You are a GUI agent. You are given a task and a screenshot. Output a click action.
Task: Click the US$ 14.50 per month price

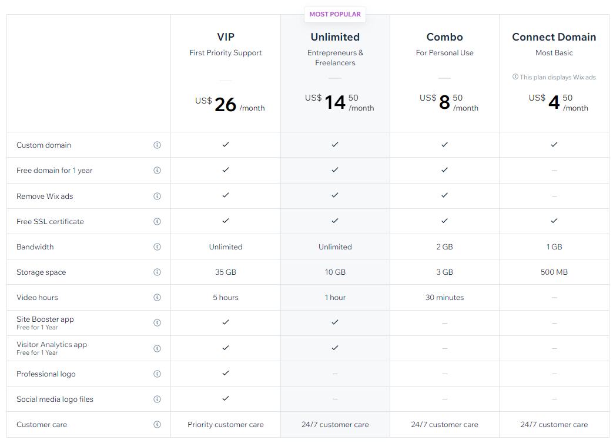click(x=339, y=102)
